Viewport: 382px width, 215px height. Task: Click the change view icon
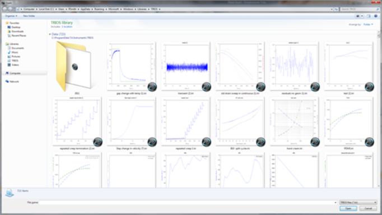pos(358,16)
